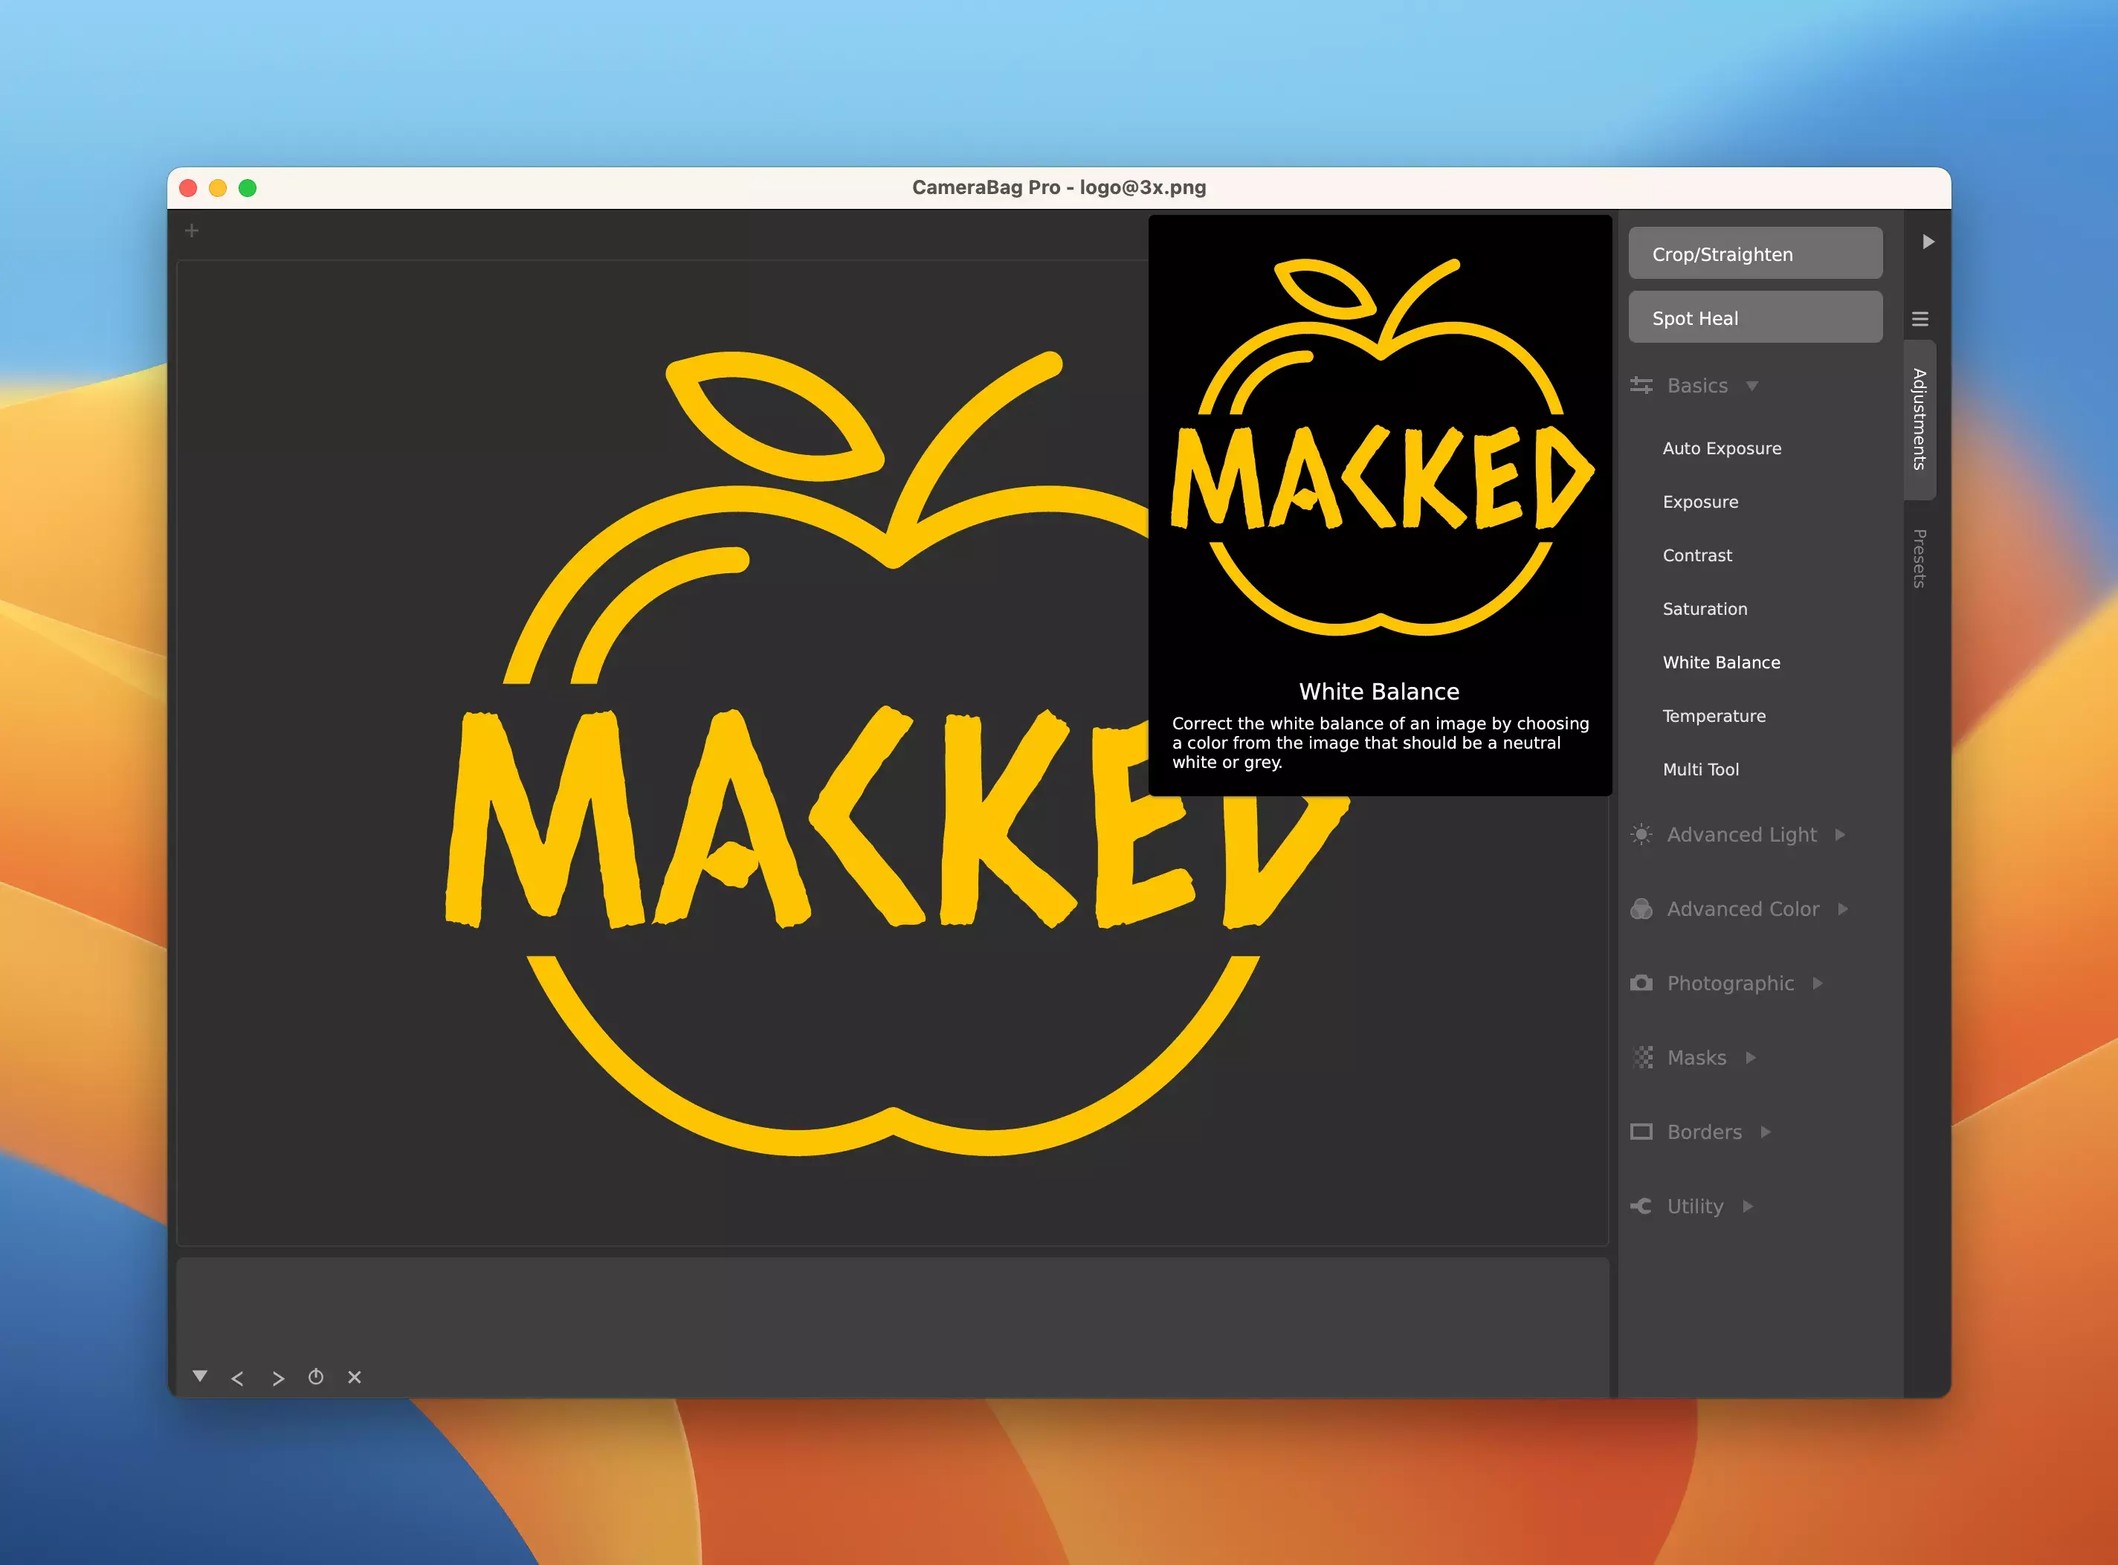Collapse the bottom tray with down triangle
This screenshot has height=1565, width=2118.
[200, 1375]
